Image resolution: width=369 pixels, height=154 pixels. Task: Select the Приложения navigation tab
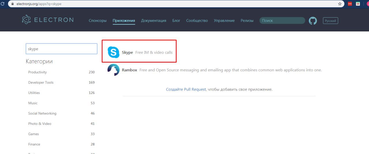[x=124, y=20]
